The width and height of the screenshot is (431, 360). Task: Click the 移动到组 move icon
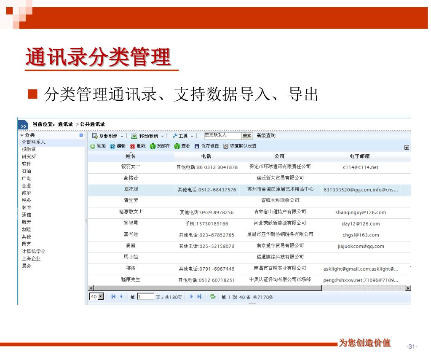point(134,136)
